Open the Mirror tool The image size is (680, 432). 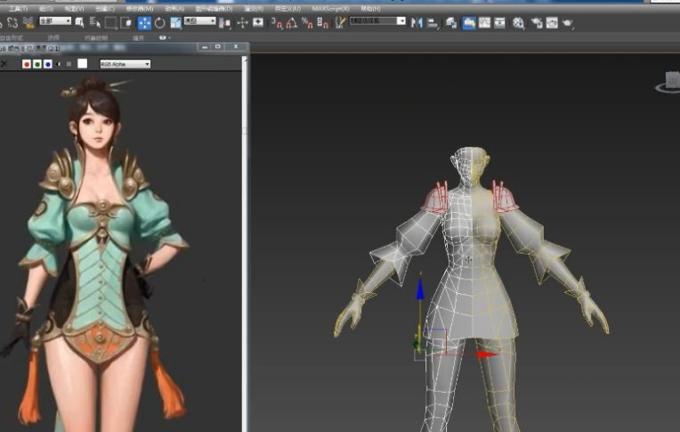click(416, 22)
